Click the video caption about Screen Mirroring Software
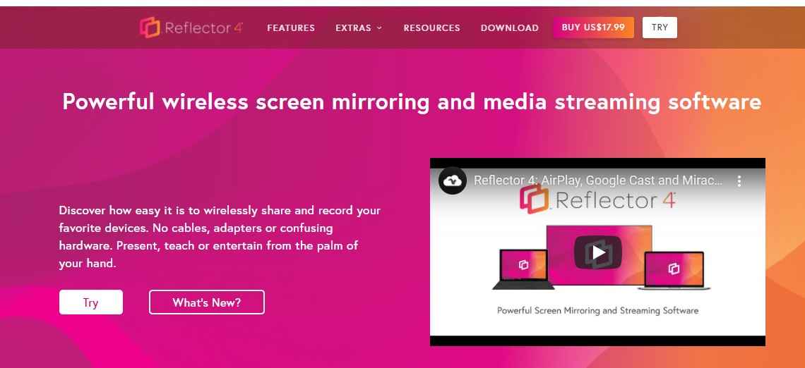 [x=597, y=311]
